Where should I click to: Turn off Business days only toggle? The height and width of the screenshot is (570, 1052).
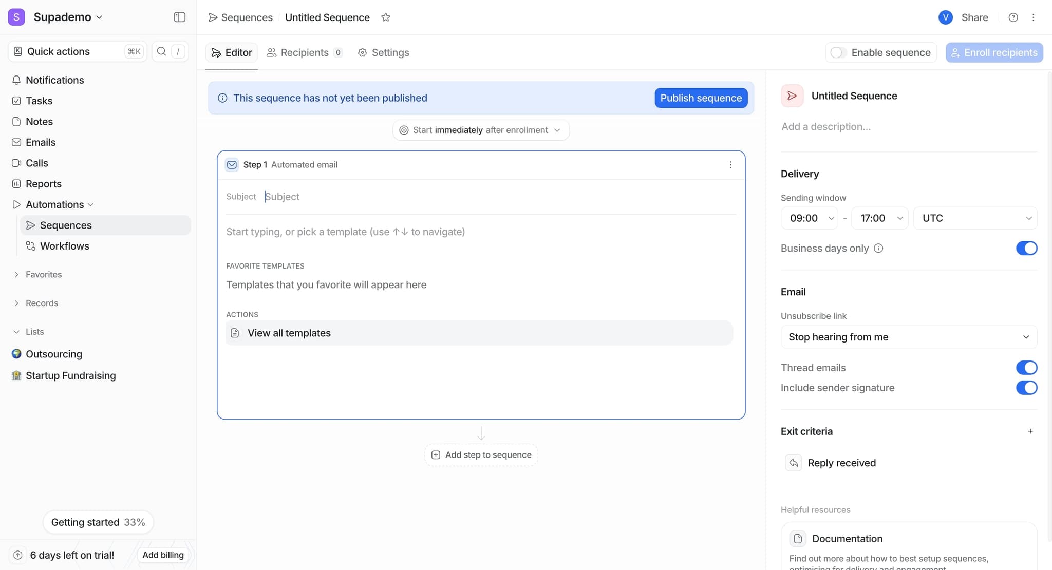1026,249
